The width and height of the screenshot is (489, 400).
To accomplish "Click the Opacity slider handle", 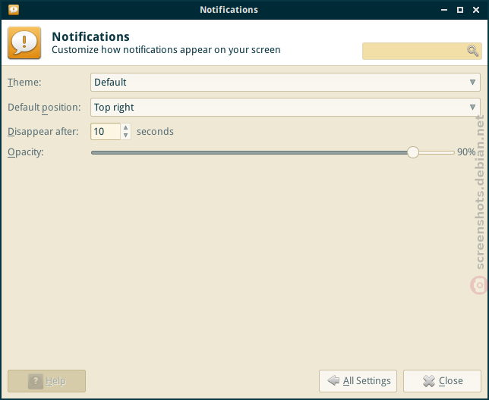I will pyautogui.click(x=413, y=152).
